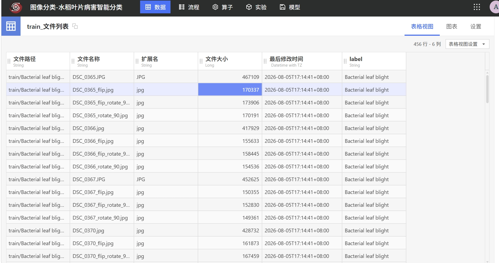Viewport: 499px width, 263px height.
Task: Click the train_文件列表 title
Action: coord(48,26)
